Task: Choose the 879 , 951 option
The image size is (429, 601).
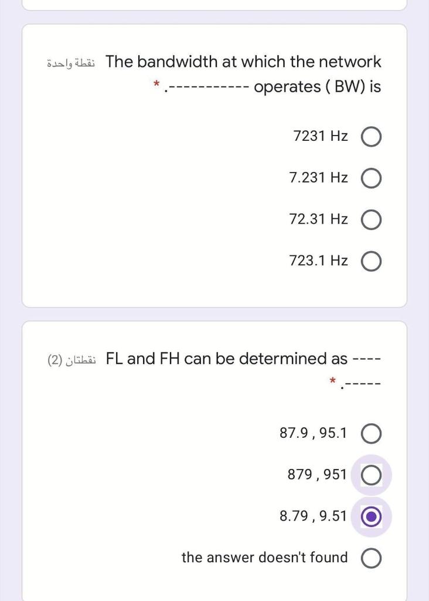Action: click(372, 475)
